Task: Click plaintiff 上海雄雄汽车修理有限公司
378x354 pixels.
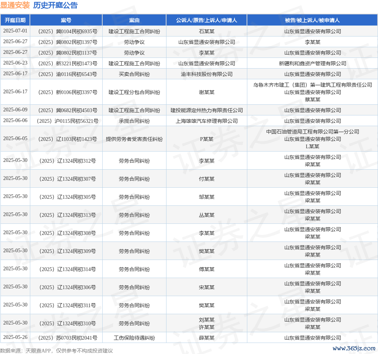Action: point(207,121)
